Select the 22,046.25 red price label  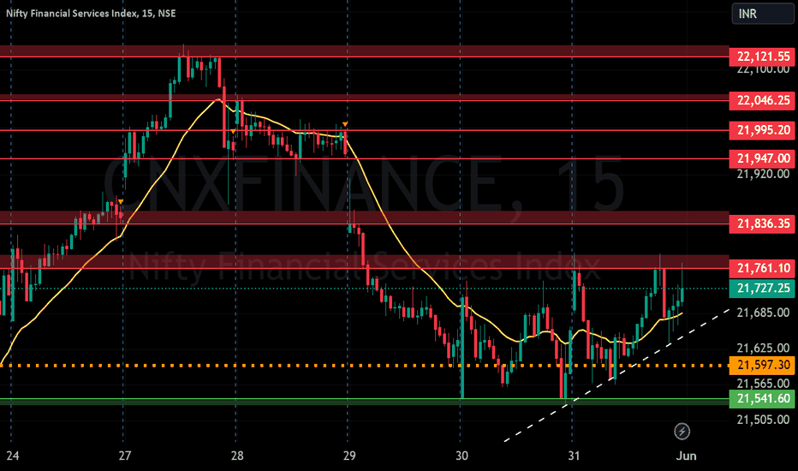(x=762, y=100)
